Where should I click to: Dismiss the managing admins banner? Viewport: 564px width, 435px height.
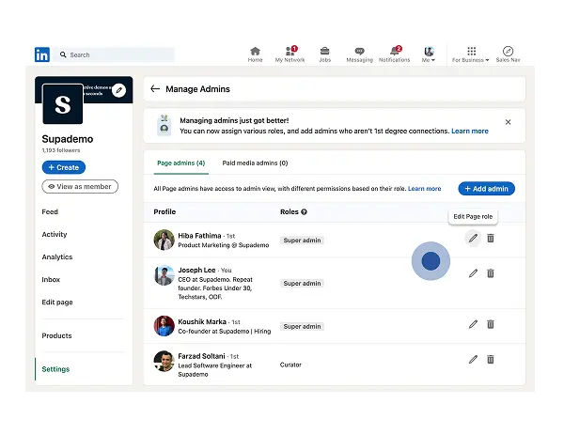click(509, 122)
